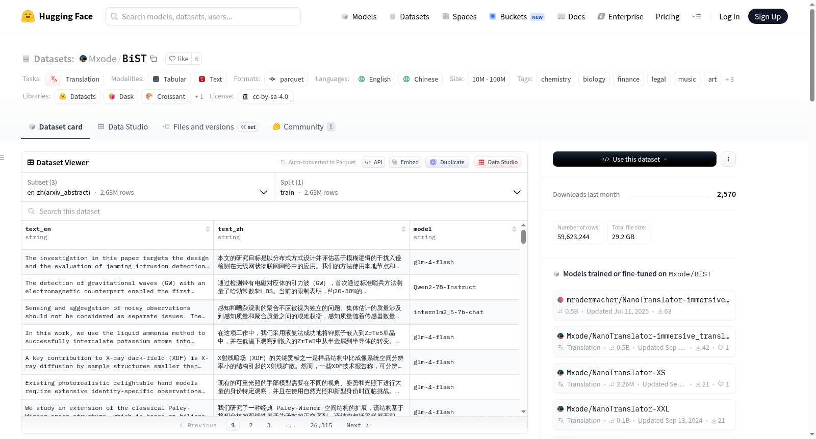Open the three-dot options button beside Use this dataset
This screenshot has height=439, width=816.
(728, 159)
